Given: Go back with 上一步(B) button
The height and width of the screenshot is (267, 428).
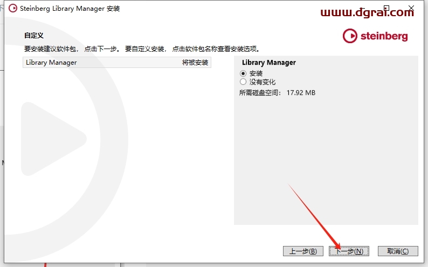Looking at the screenshot, I should click(x=303, y=251).
